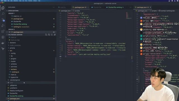The image size is (179, 101).
Task: Collapse the src folder
Action: (x=11, y=50)
